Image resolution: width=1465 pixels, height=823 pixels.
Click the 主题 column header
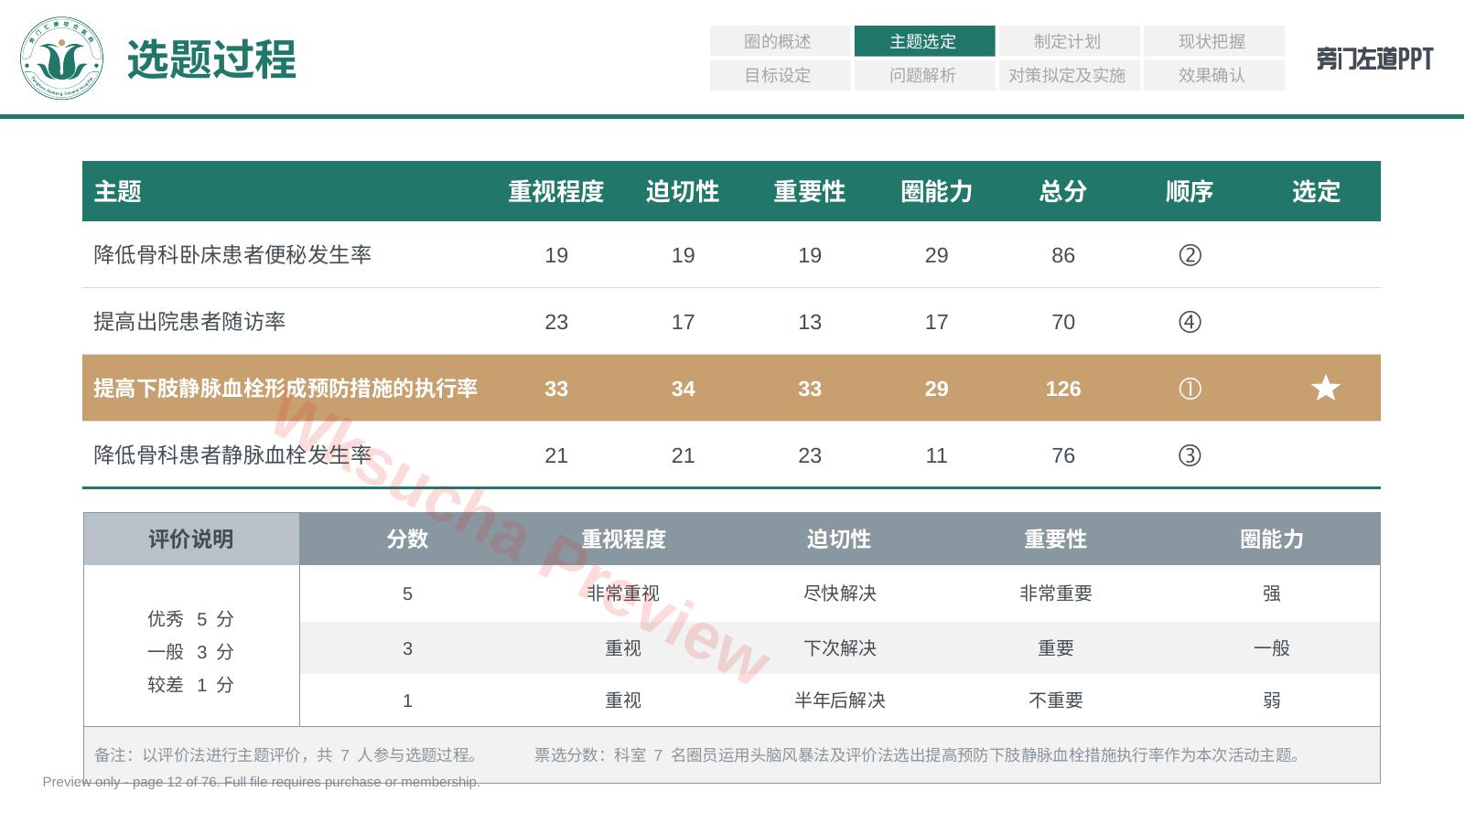tap(117, 191)
